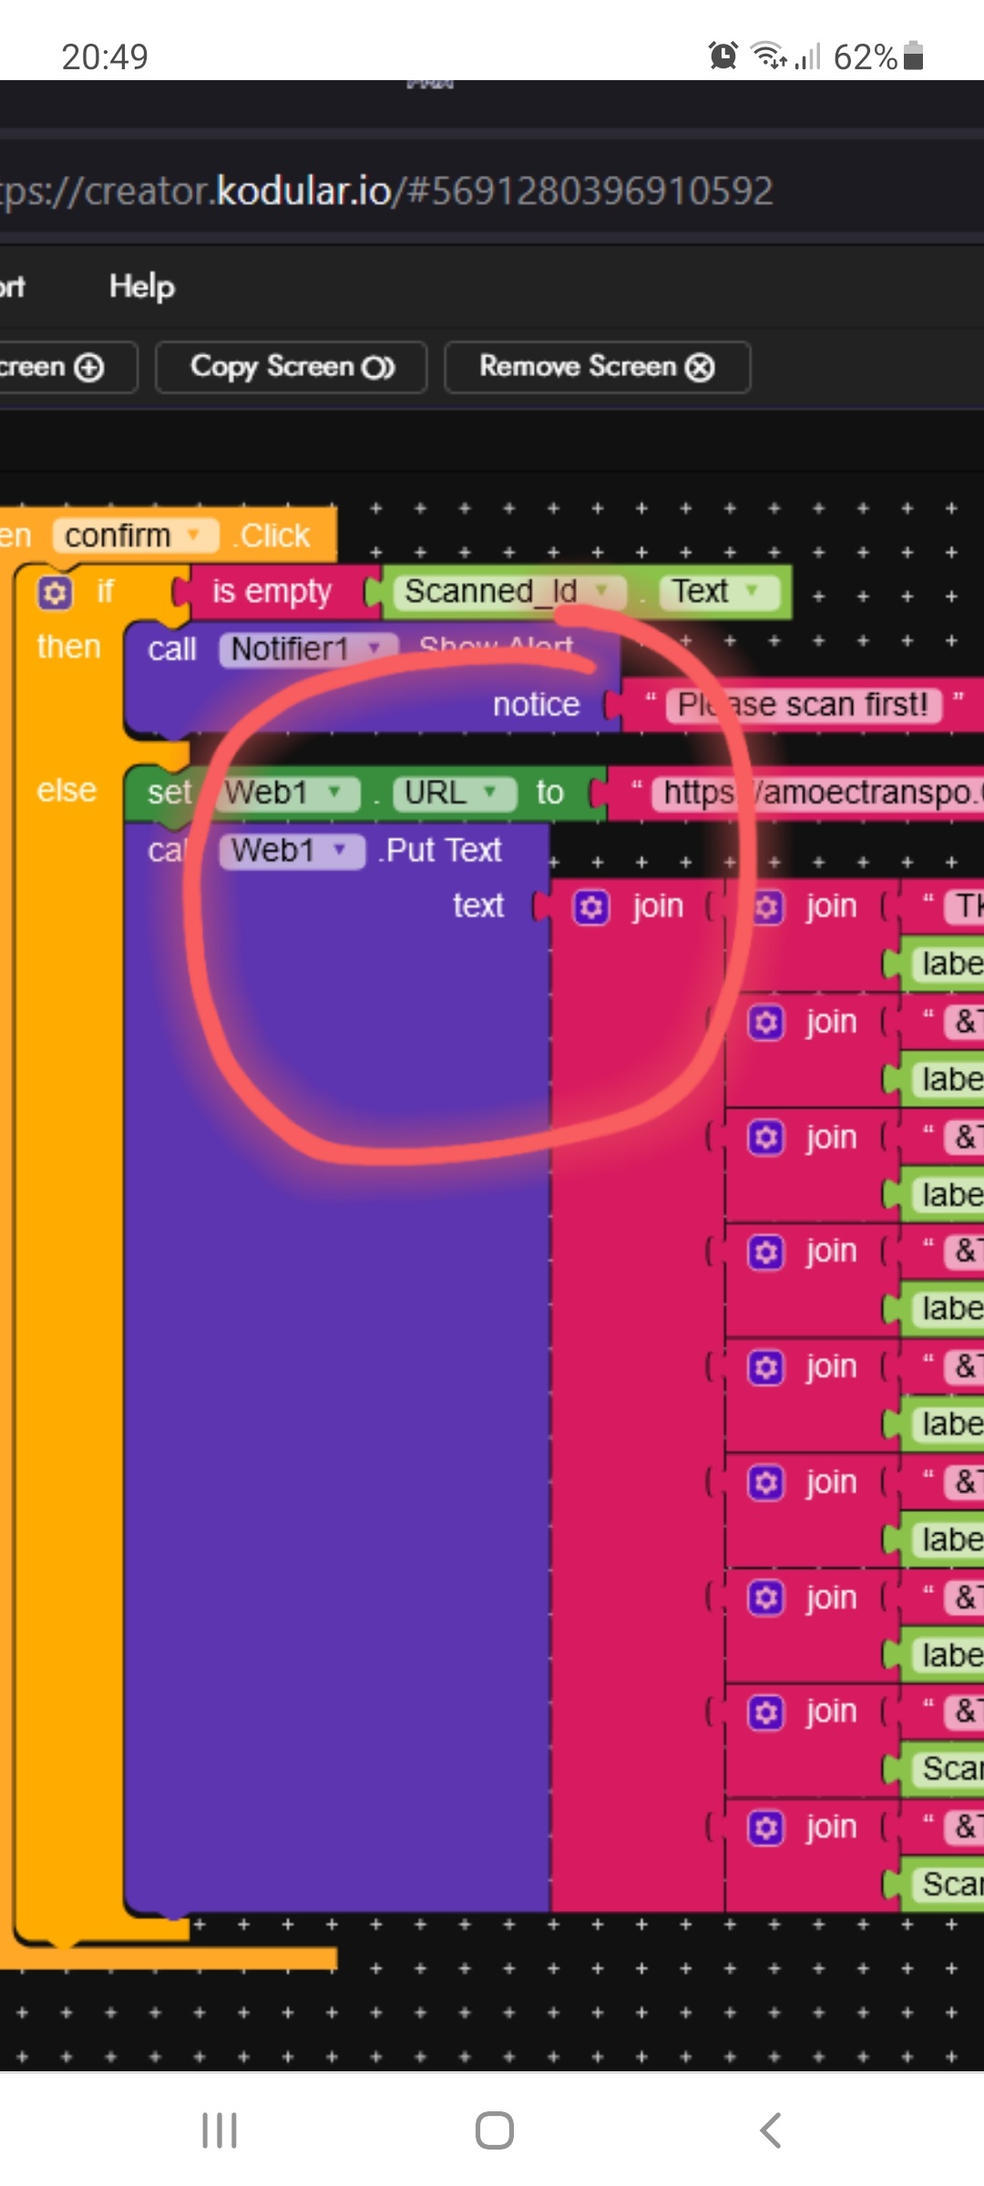This screenshot has width=984, height=2186.
Task: Click the plus icon for adding a screen
Action: tap(88, 368)
